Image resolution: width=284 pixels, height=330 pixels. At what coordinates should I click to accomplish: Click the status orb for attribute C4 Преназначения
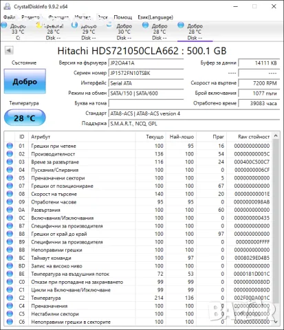click(10, 306)
